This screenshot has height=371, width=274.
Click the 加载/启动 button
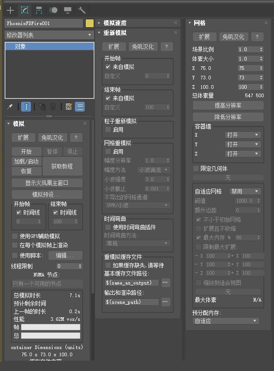pyautogui.click(x=26, y=161)
